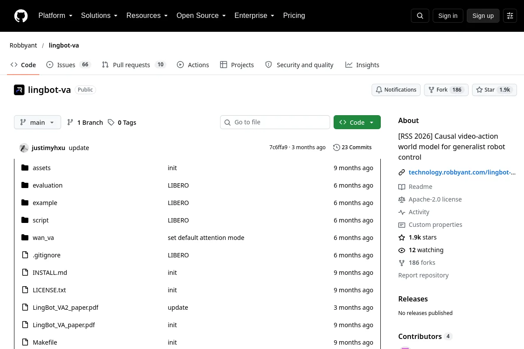The height and width of the screenshot is (349, 524).
Task: Click the example folder icon
Action: point(25,203)
